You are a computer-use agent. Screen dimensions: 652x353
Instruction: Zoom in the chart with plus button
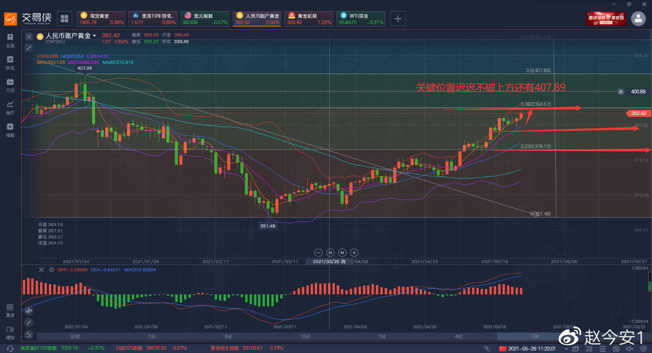354,252
